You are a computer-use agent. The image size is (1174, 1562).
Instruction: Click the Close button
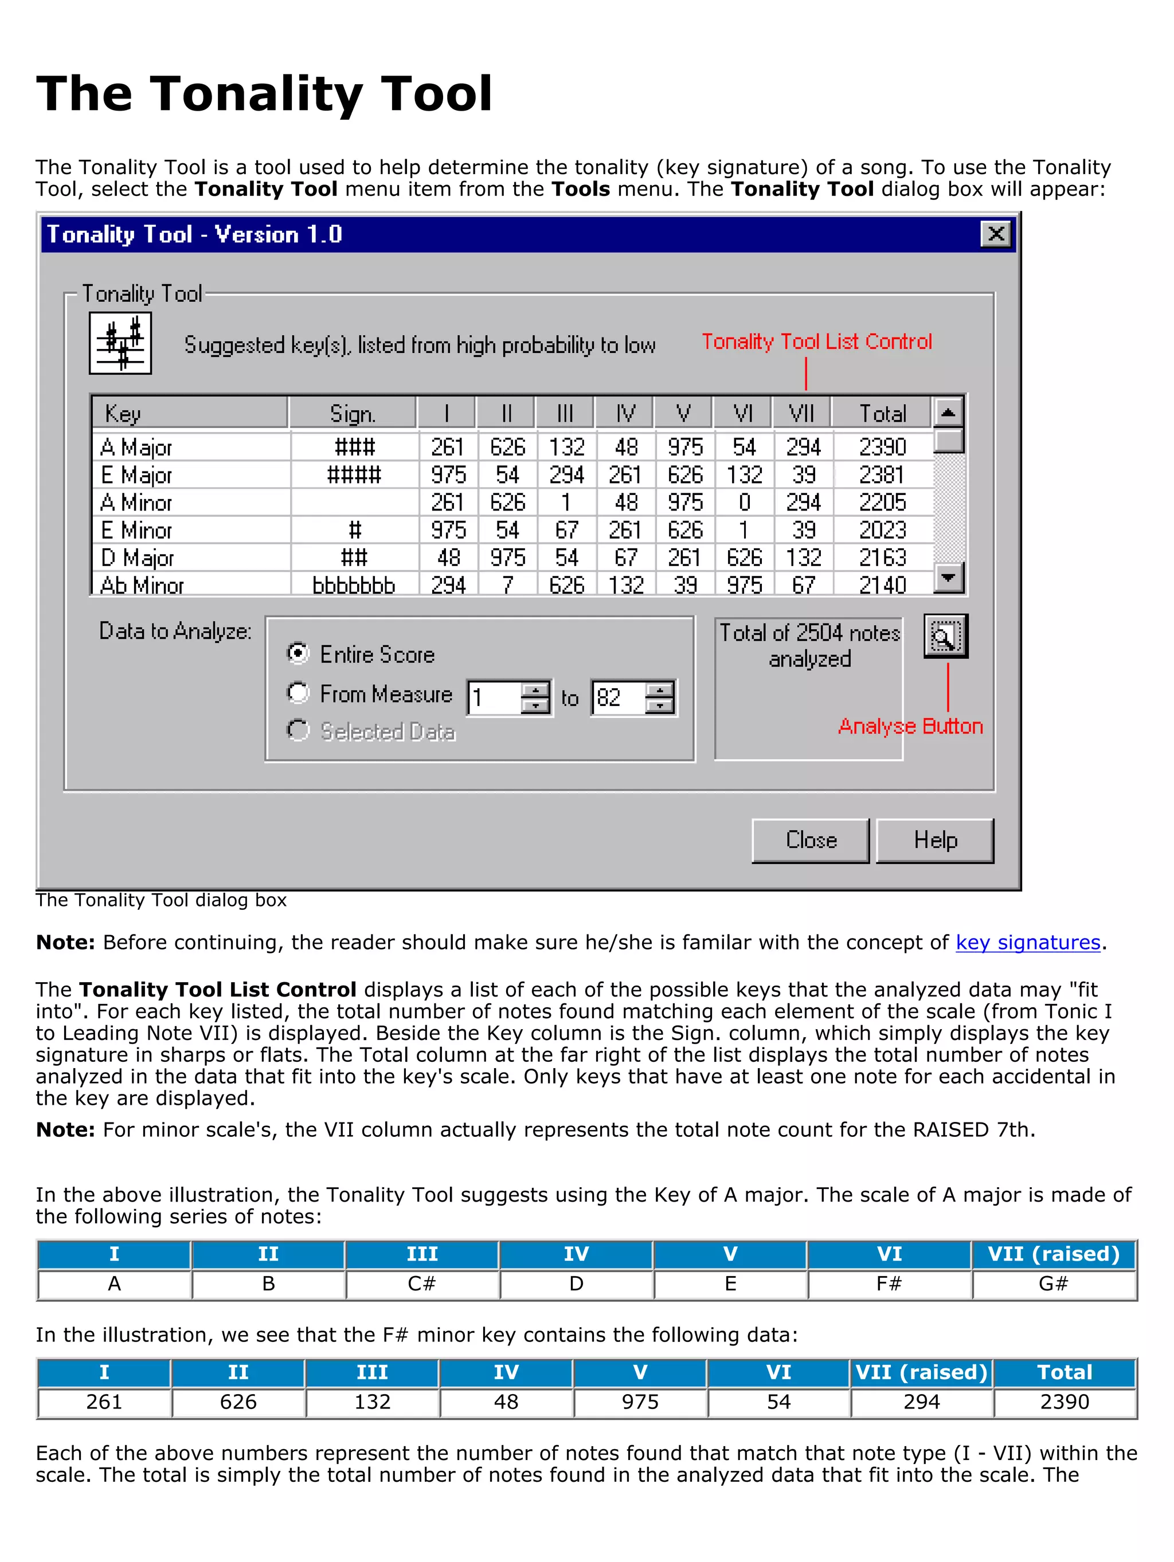click(x=810, y=841)
